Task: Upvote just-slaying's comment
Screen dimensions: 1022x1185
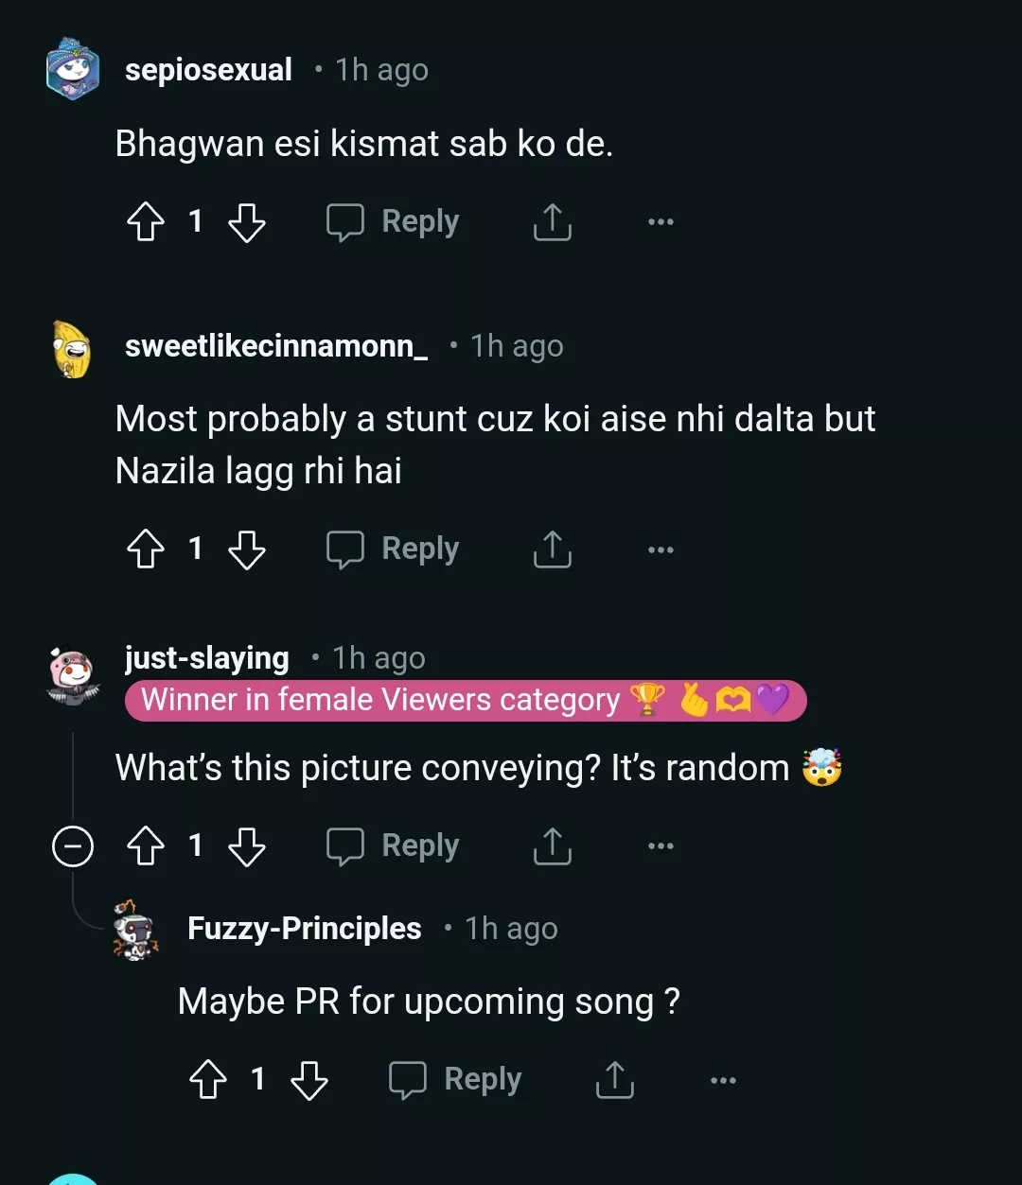Action: [x=146, y=846]
